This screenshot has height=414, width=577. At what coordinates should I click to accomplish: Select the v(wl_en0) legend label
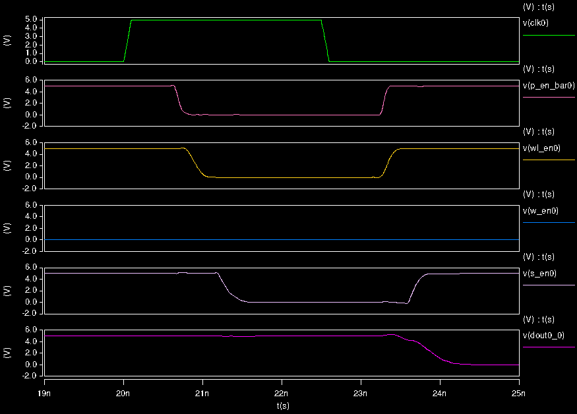pos(543,148)
